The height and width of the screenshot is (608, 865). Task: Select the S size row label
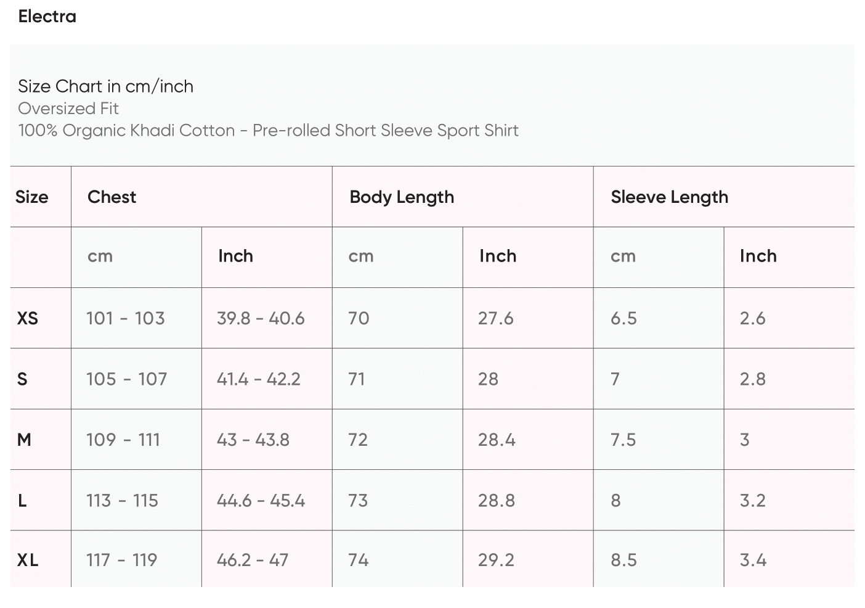tap(23, 379)
